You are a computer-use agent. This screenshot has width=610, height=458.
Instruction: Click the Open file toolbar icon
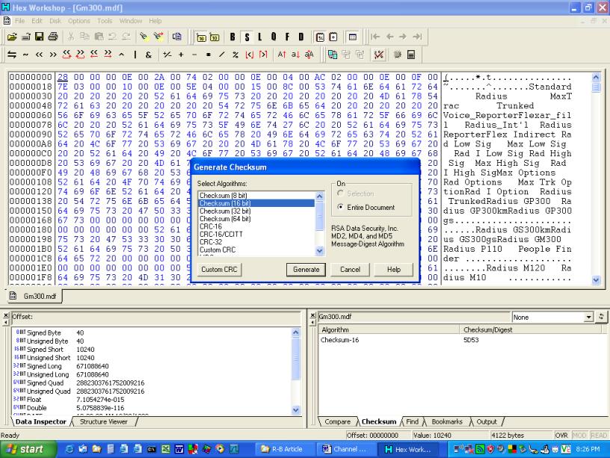click(12, 37)
